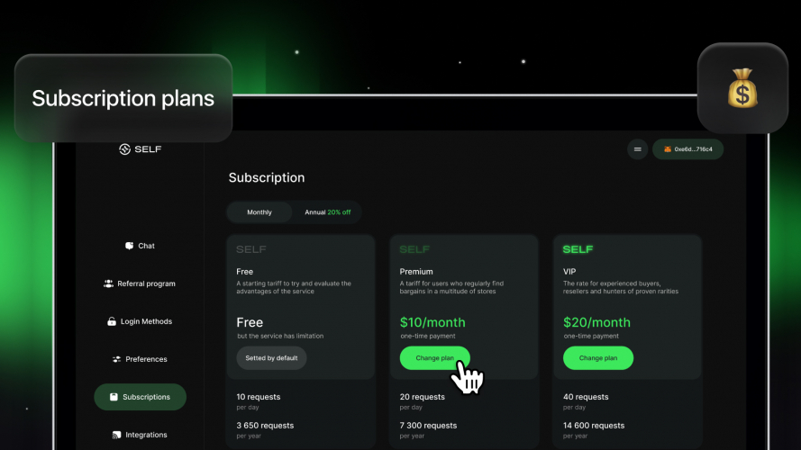Open the hamburger menu button

pyautogui.click(x=638, y=149)
